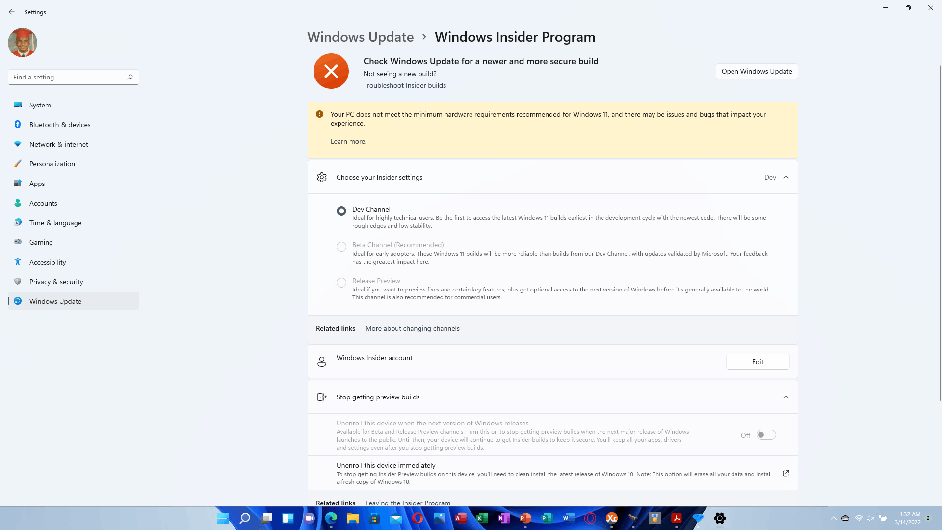Click the Open Windows Update button
Screen dimensions: 942x530
click(757, 71)
